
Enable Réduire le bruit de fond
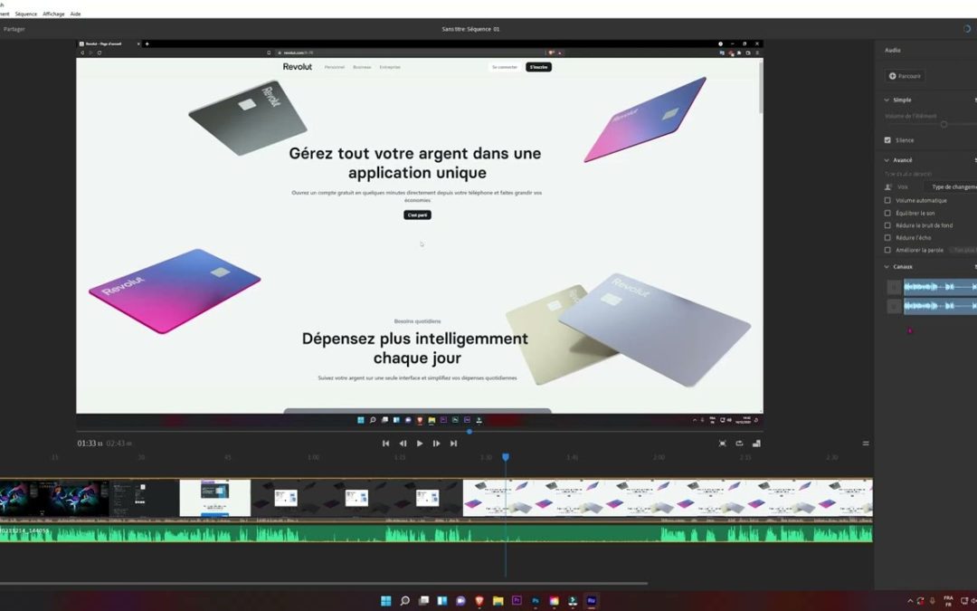pos(887,225)
